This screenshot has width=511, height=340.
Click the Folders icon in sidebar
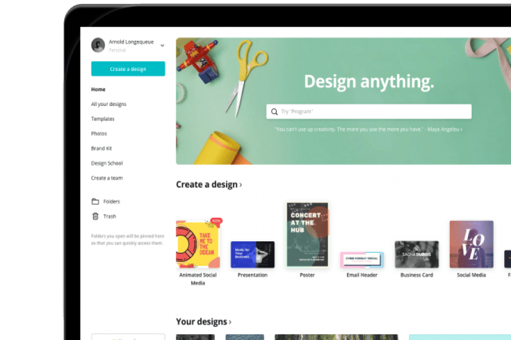point(95,201)
